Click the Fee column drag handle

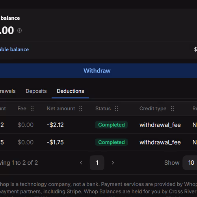pyautogui.click(x=32, y=109)
